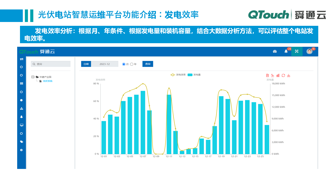Switch chart to bar view icon
The image size is (328, 184).
tap(278, 75)
